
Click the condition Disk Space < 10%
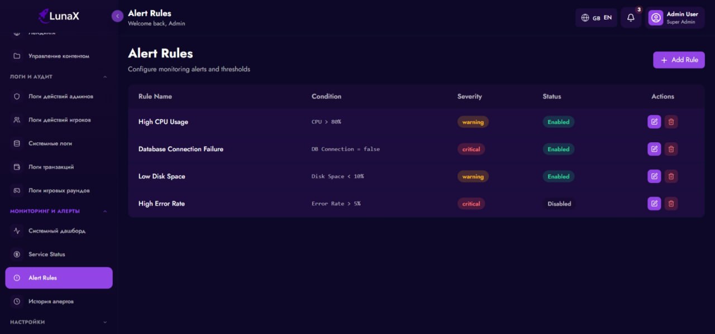point(337,176)
